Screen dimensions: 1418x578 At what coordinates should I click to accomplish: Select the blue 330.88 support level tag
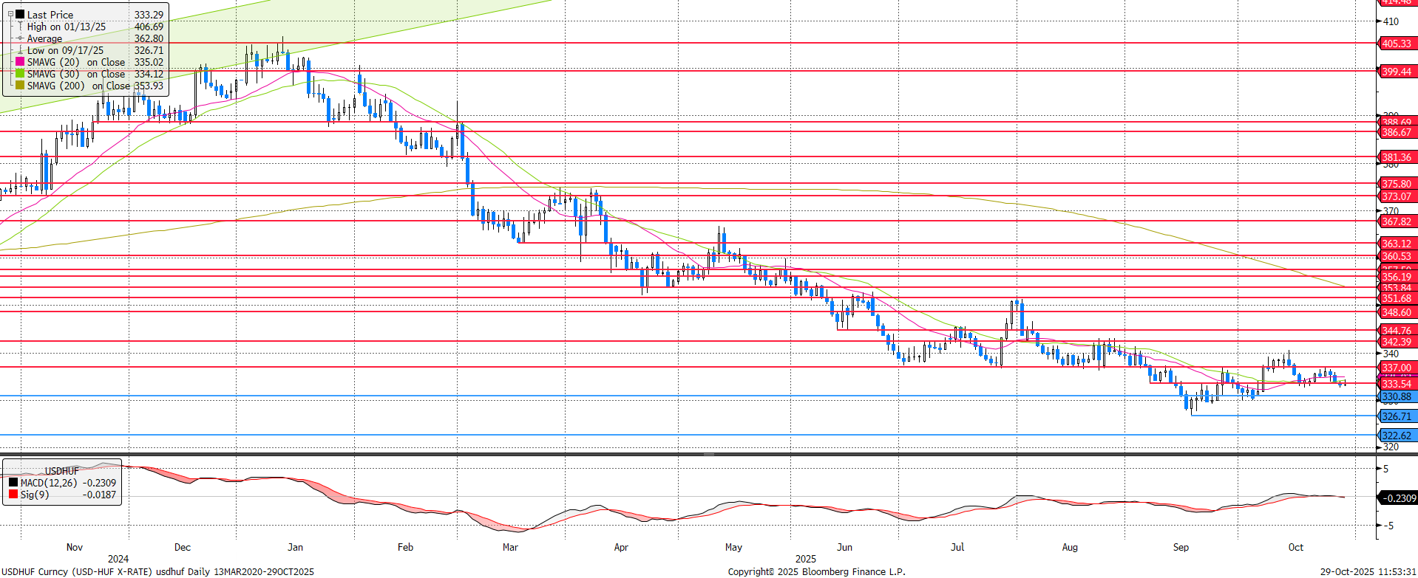click(1396, 396)
